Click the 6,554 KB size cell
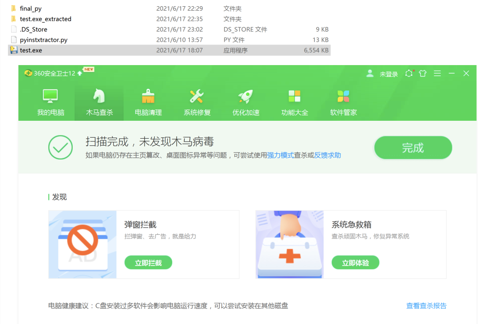 pos(316,50)
